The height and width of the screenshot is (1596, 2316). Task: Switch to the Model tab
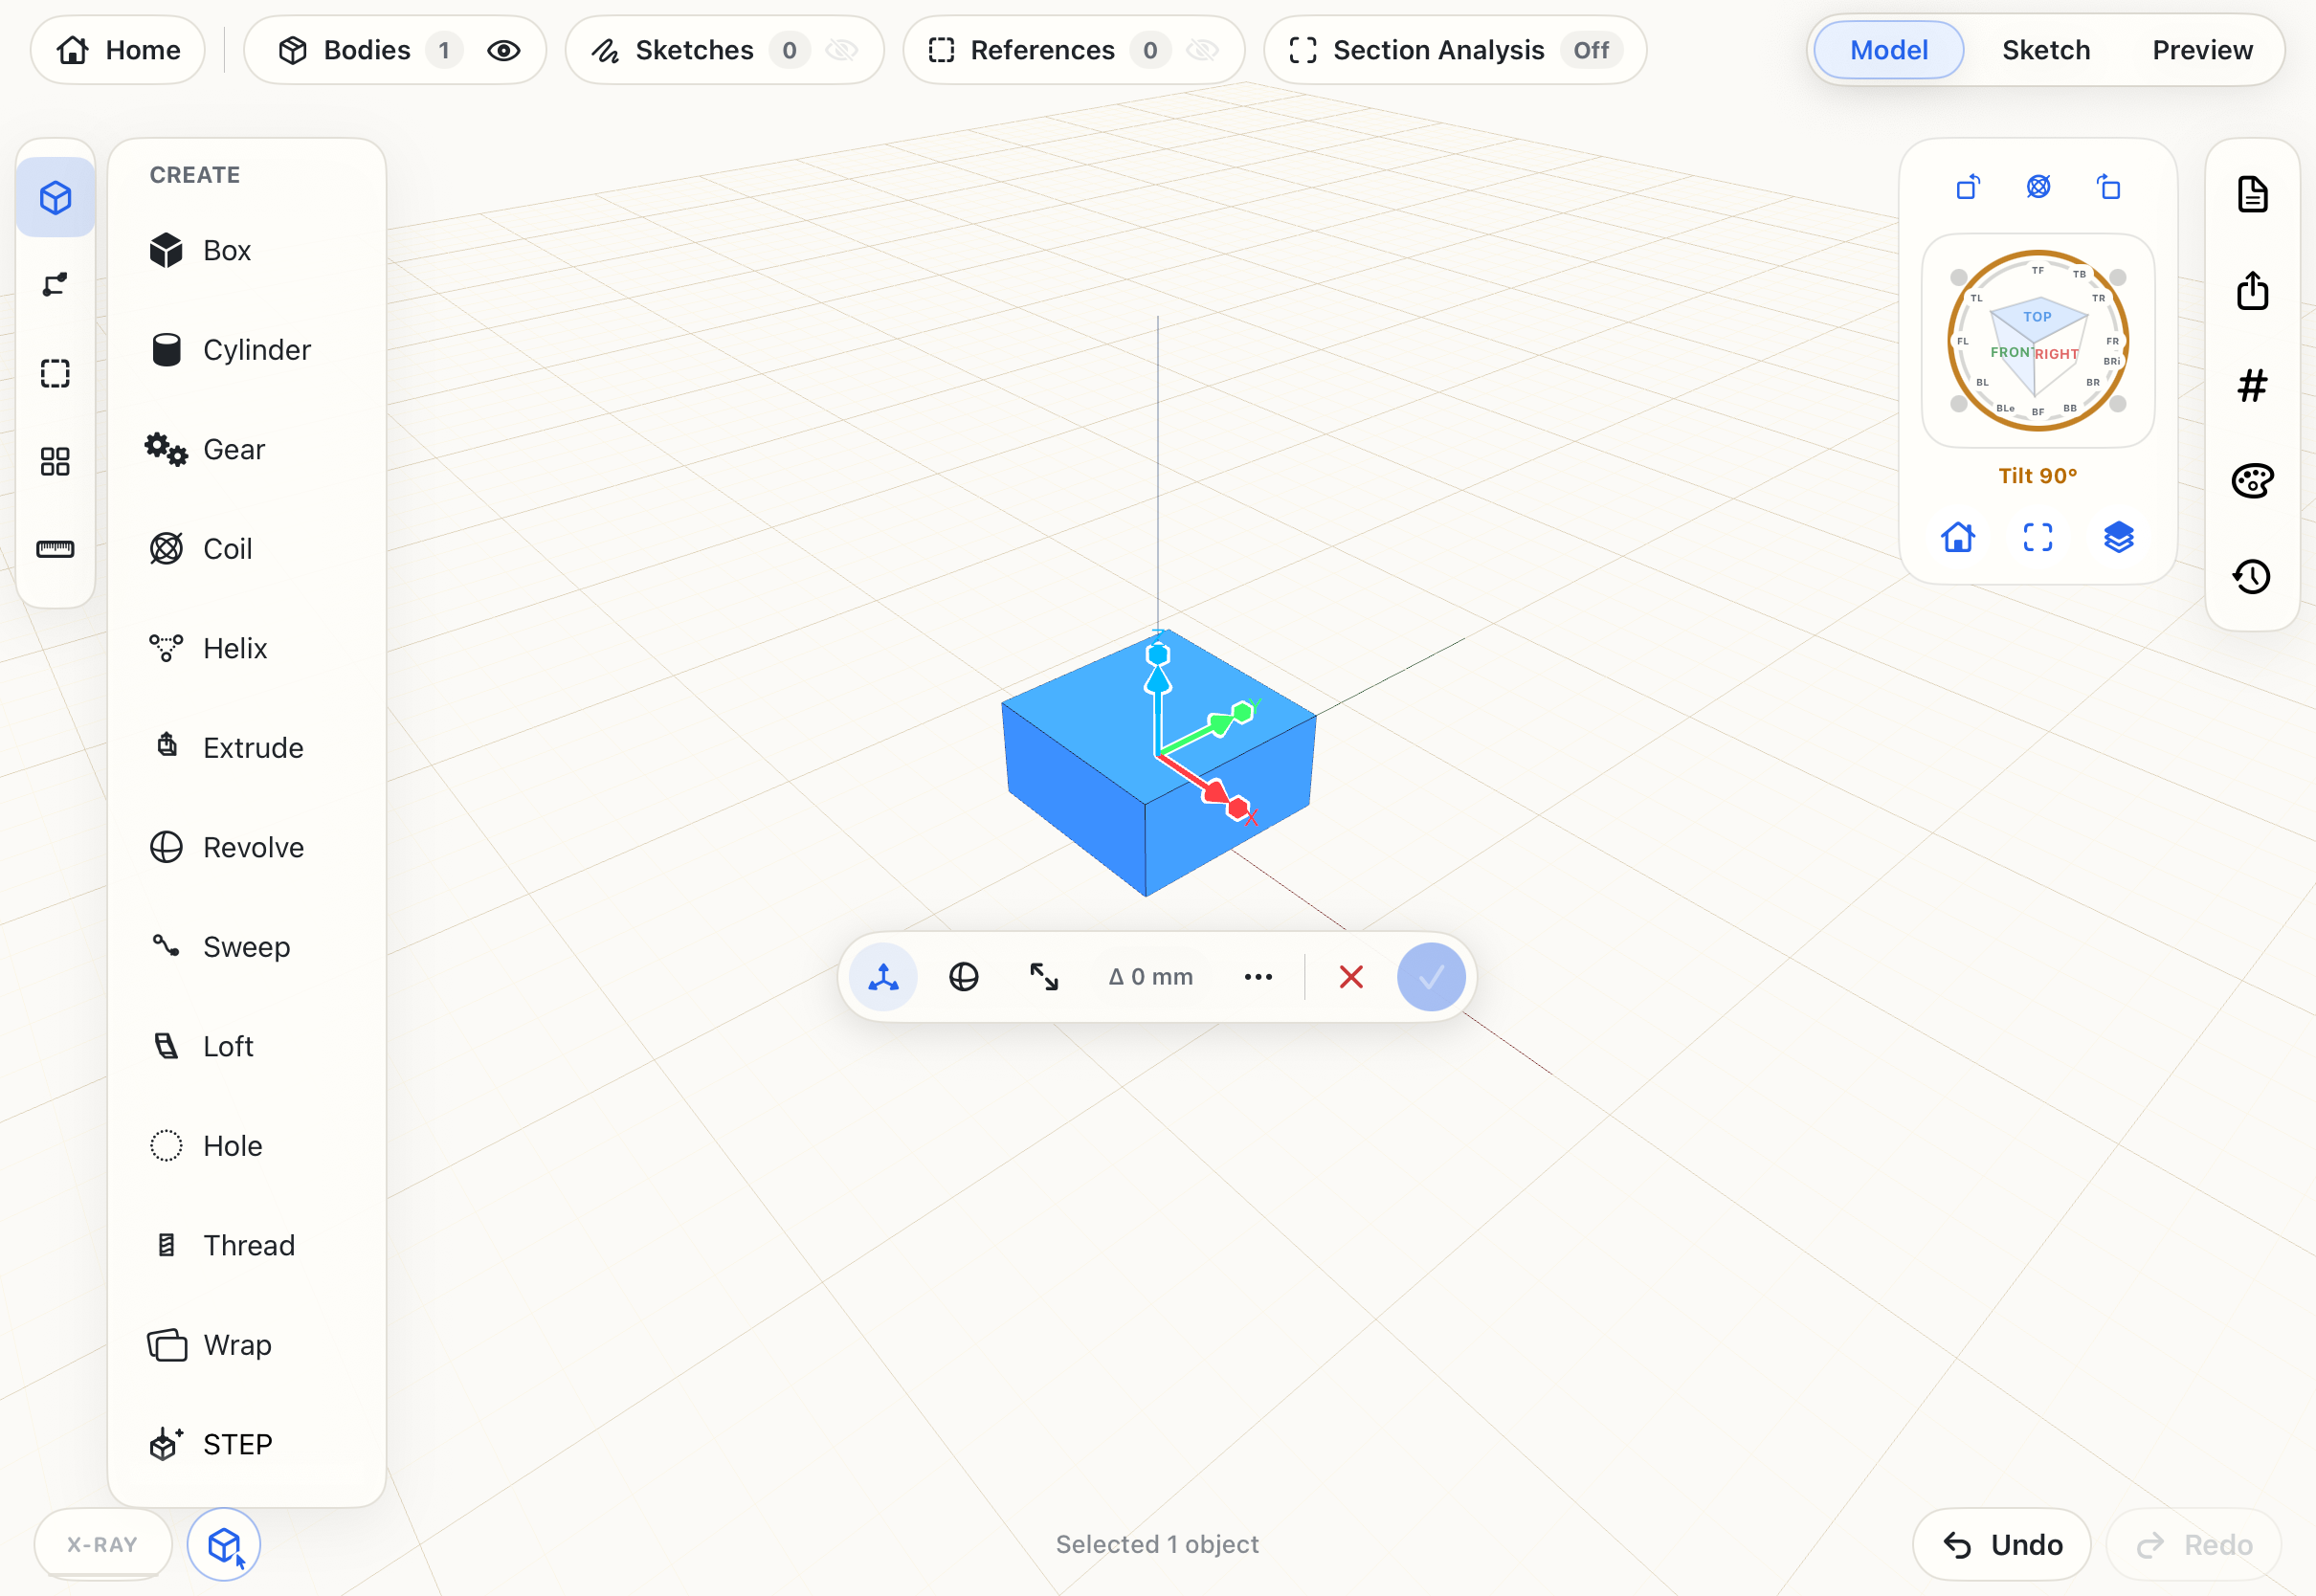(1888, 50)
